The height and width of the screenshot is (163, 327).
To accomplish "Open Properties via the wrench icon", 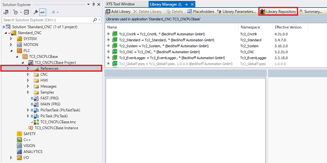I will pos(35,12).
